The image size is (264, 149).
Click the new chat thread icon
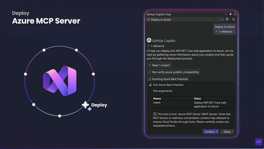[227, 19]
